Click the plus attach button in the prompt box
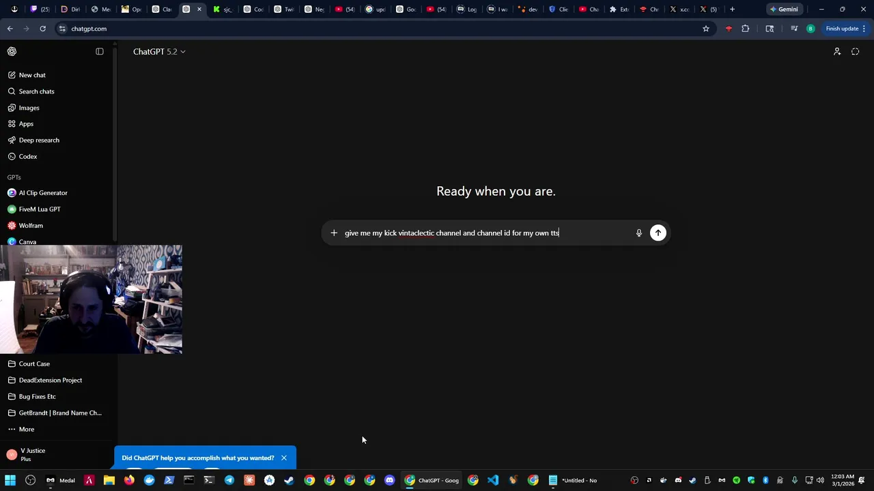Viewport: 874px width, 491px height. [334, 233]
